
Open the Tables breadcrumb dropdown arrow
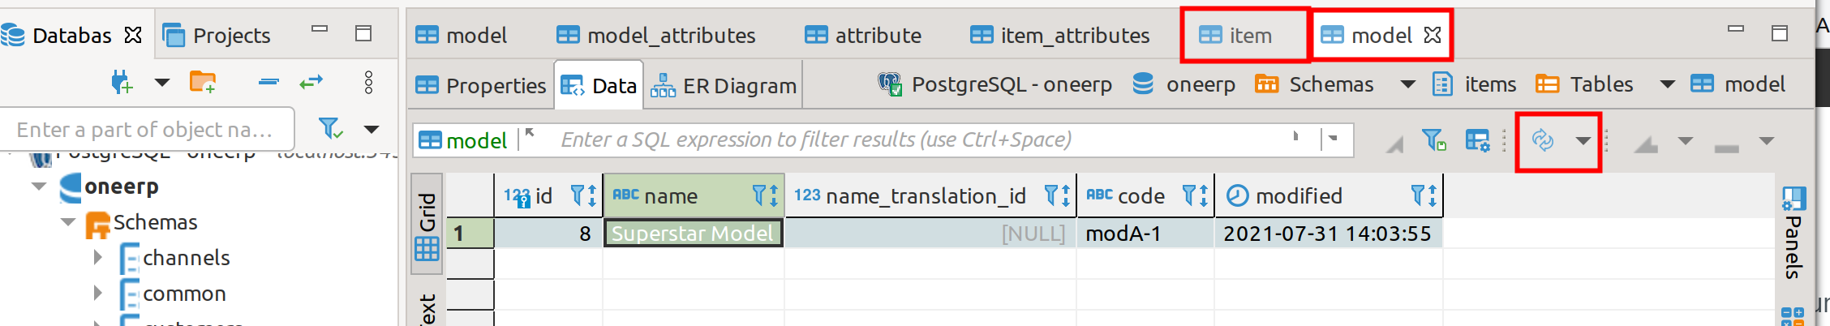(1668, 84)
